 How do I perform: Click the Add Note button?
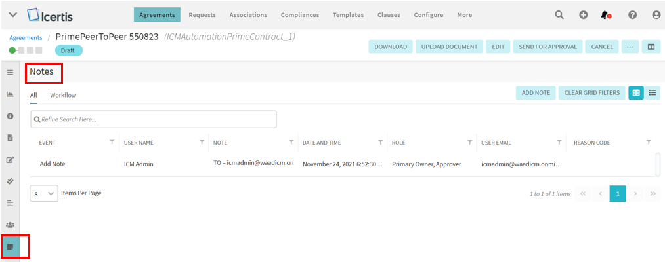click(x=536, y=93)
